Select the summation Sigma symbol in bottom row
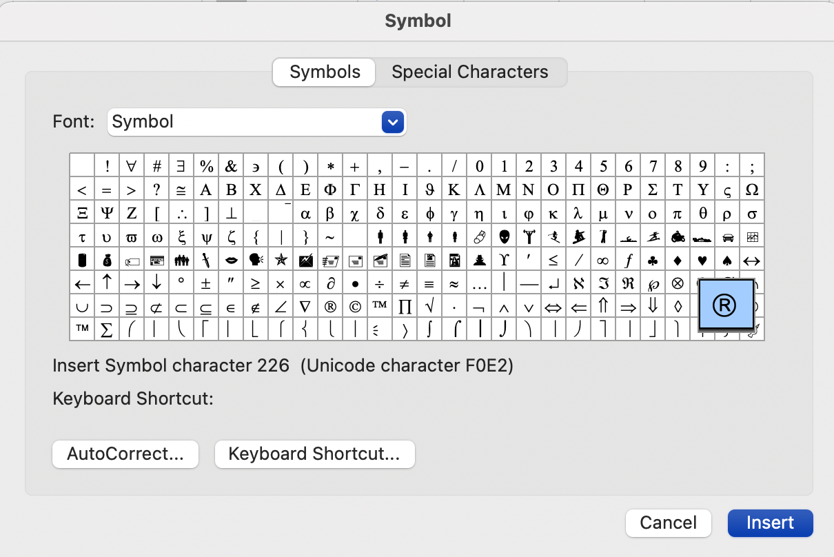The height and width of the screenshot is (557, 834). tap(107, 330)
